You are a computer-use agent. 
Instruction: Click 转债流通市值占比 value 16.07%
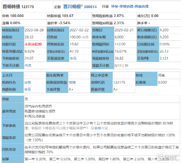pos(121,51)
